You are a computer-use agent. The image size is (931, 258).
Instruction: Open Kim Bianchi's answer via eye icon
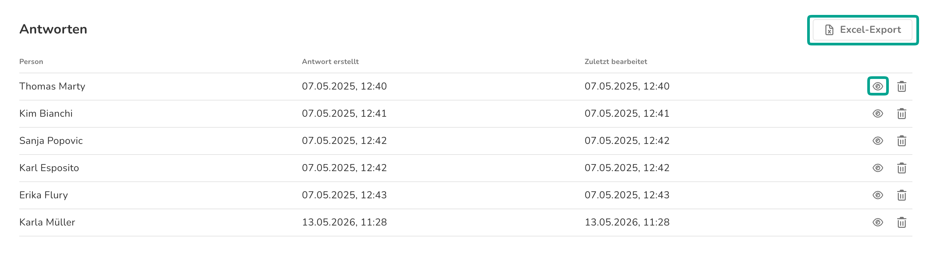tap(878, 114)
